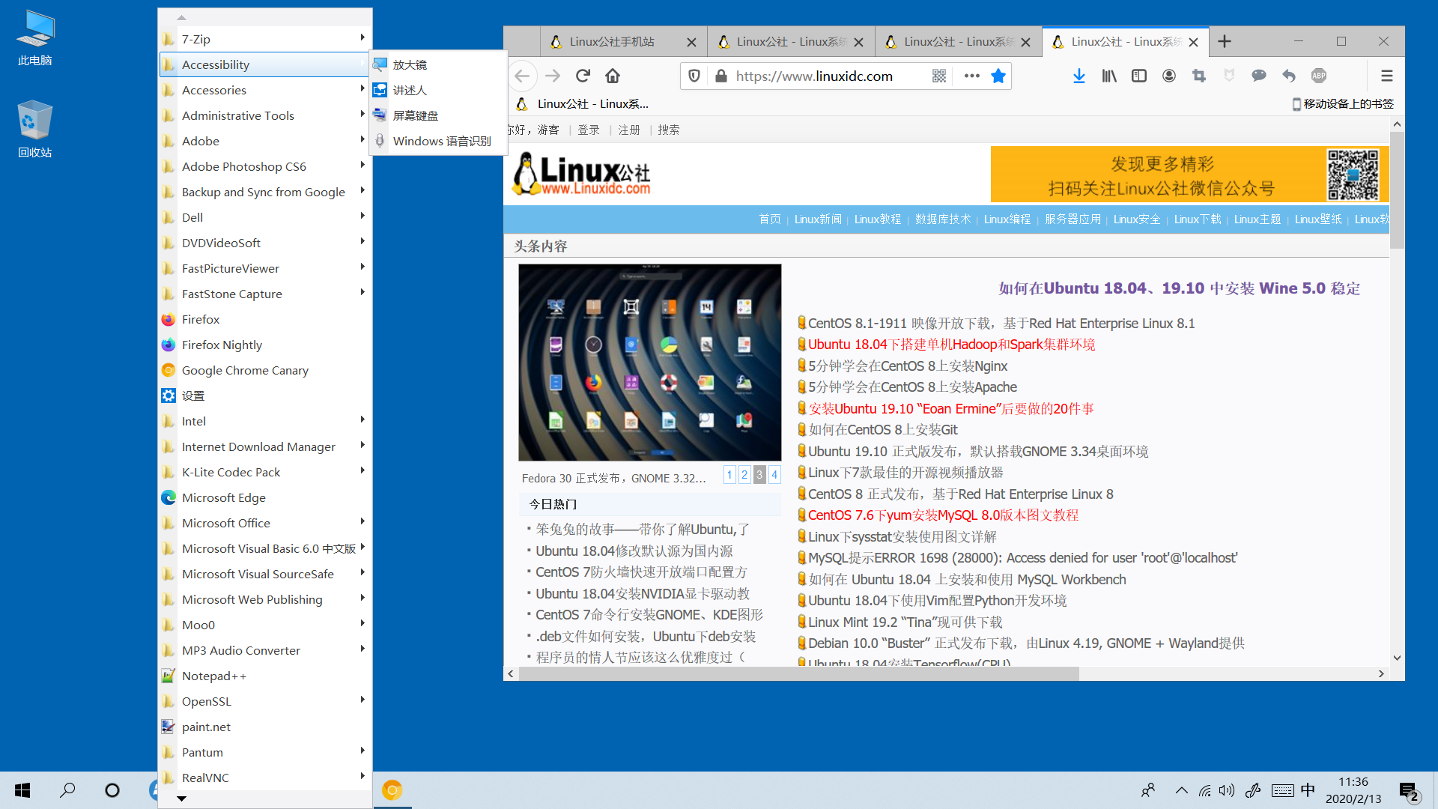Select page 2 in the carousel pager

[744, 474]
